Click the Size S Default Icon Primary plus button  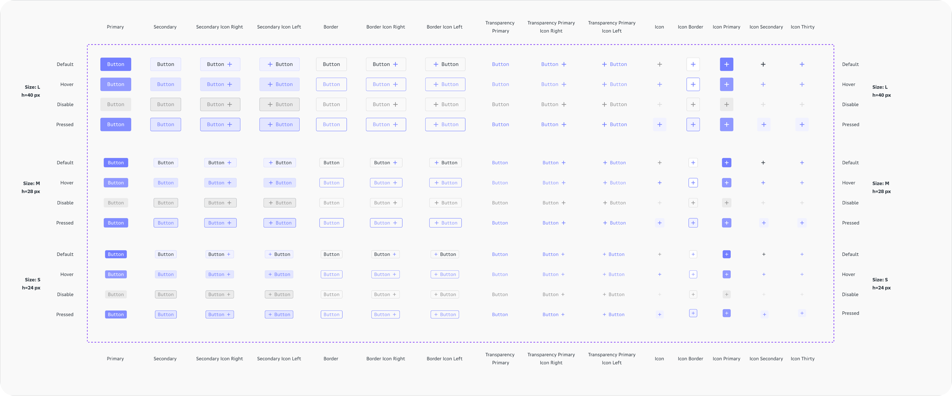coord(726,254)
